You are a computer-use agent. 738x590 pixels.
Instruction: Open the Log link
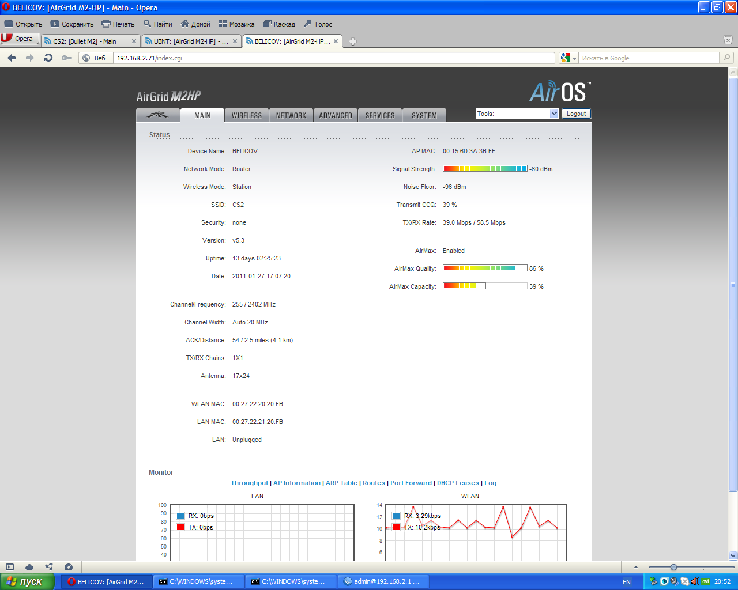(x=490, y=483)
